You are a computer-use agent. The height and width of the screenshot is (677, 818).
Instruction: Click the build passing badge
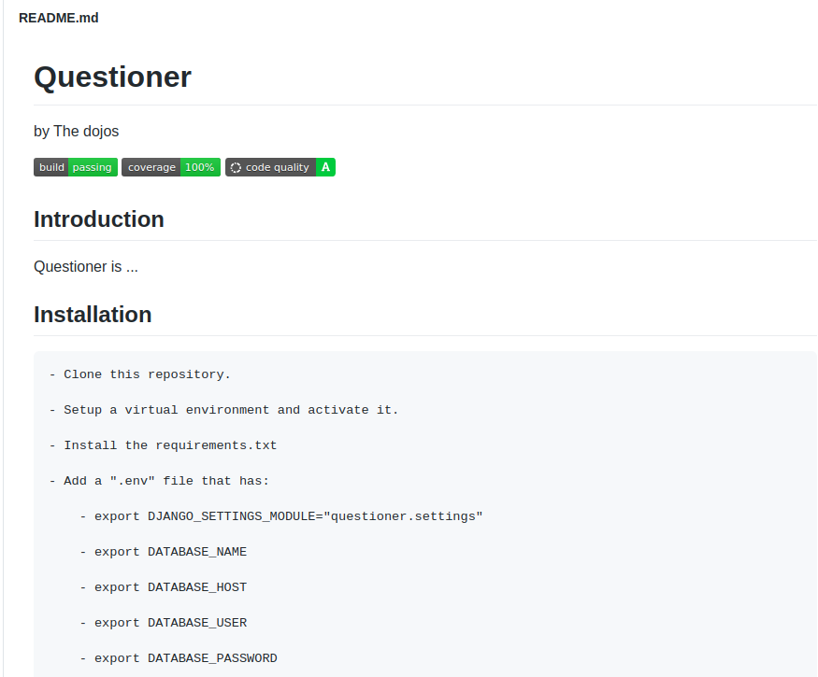pos(76,167)
